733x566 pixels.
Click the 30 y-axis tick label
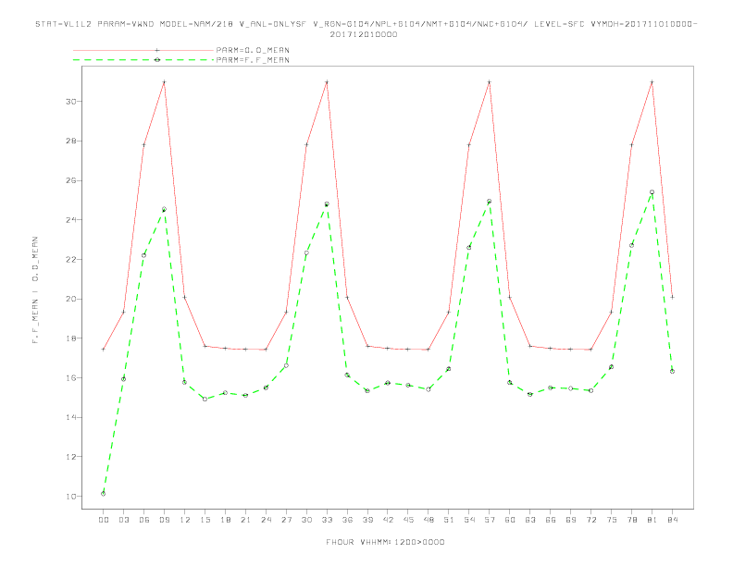click(70, 102)
